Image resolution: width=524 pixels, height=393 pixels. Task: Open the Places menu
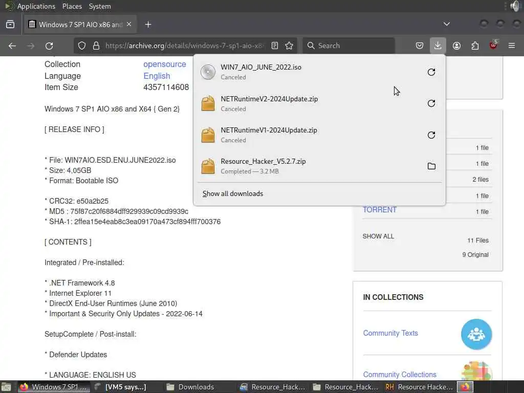click(x=72, y=6)
